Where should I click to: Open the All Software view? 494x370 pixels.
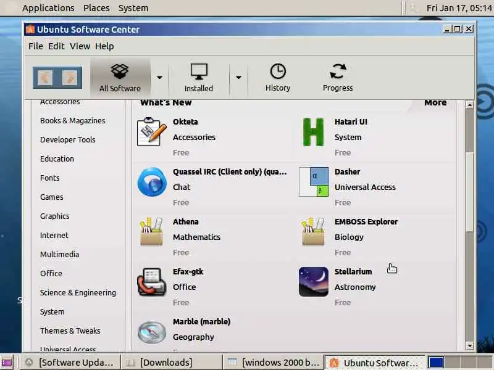click(x=120, y=78)
